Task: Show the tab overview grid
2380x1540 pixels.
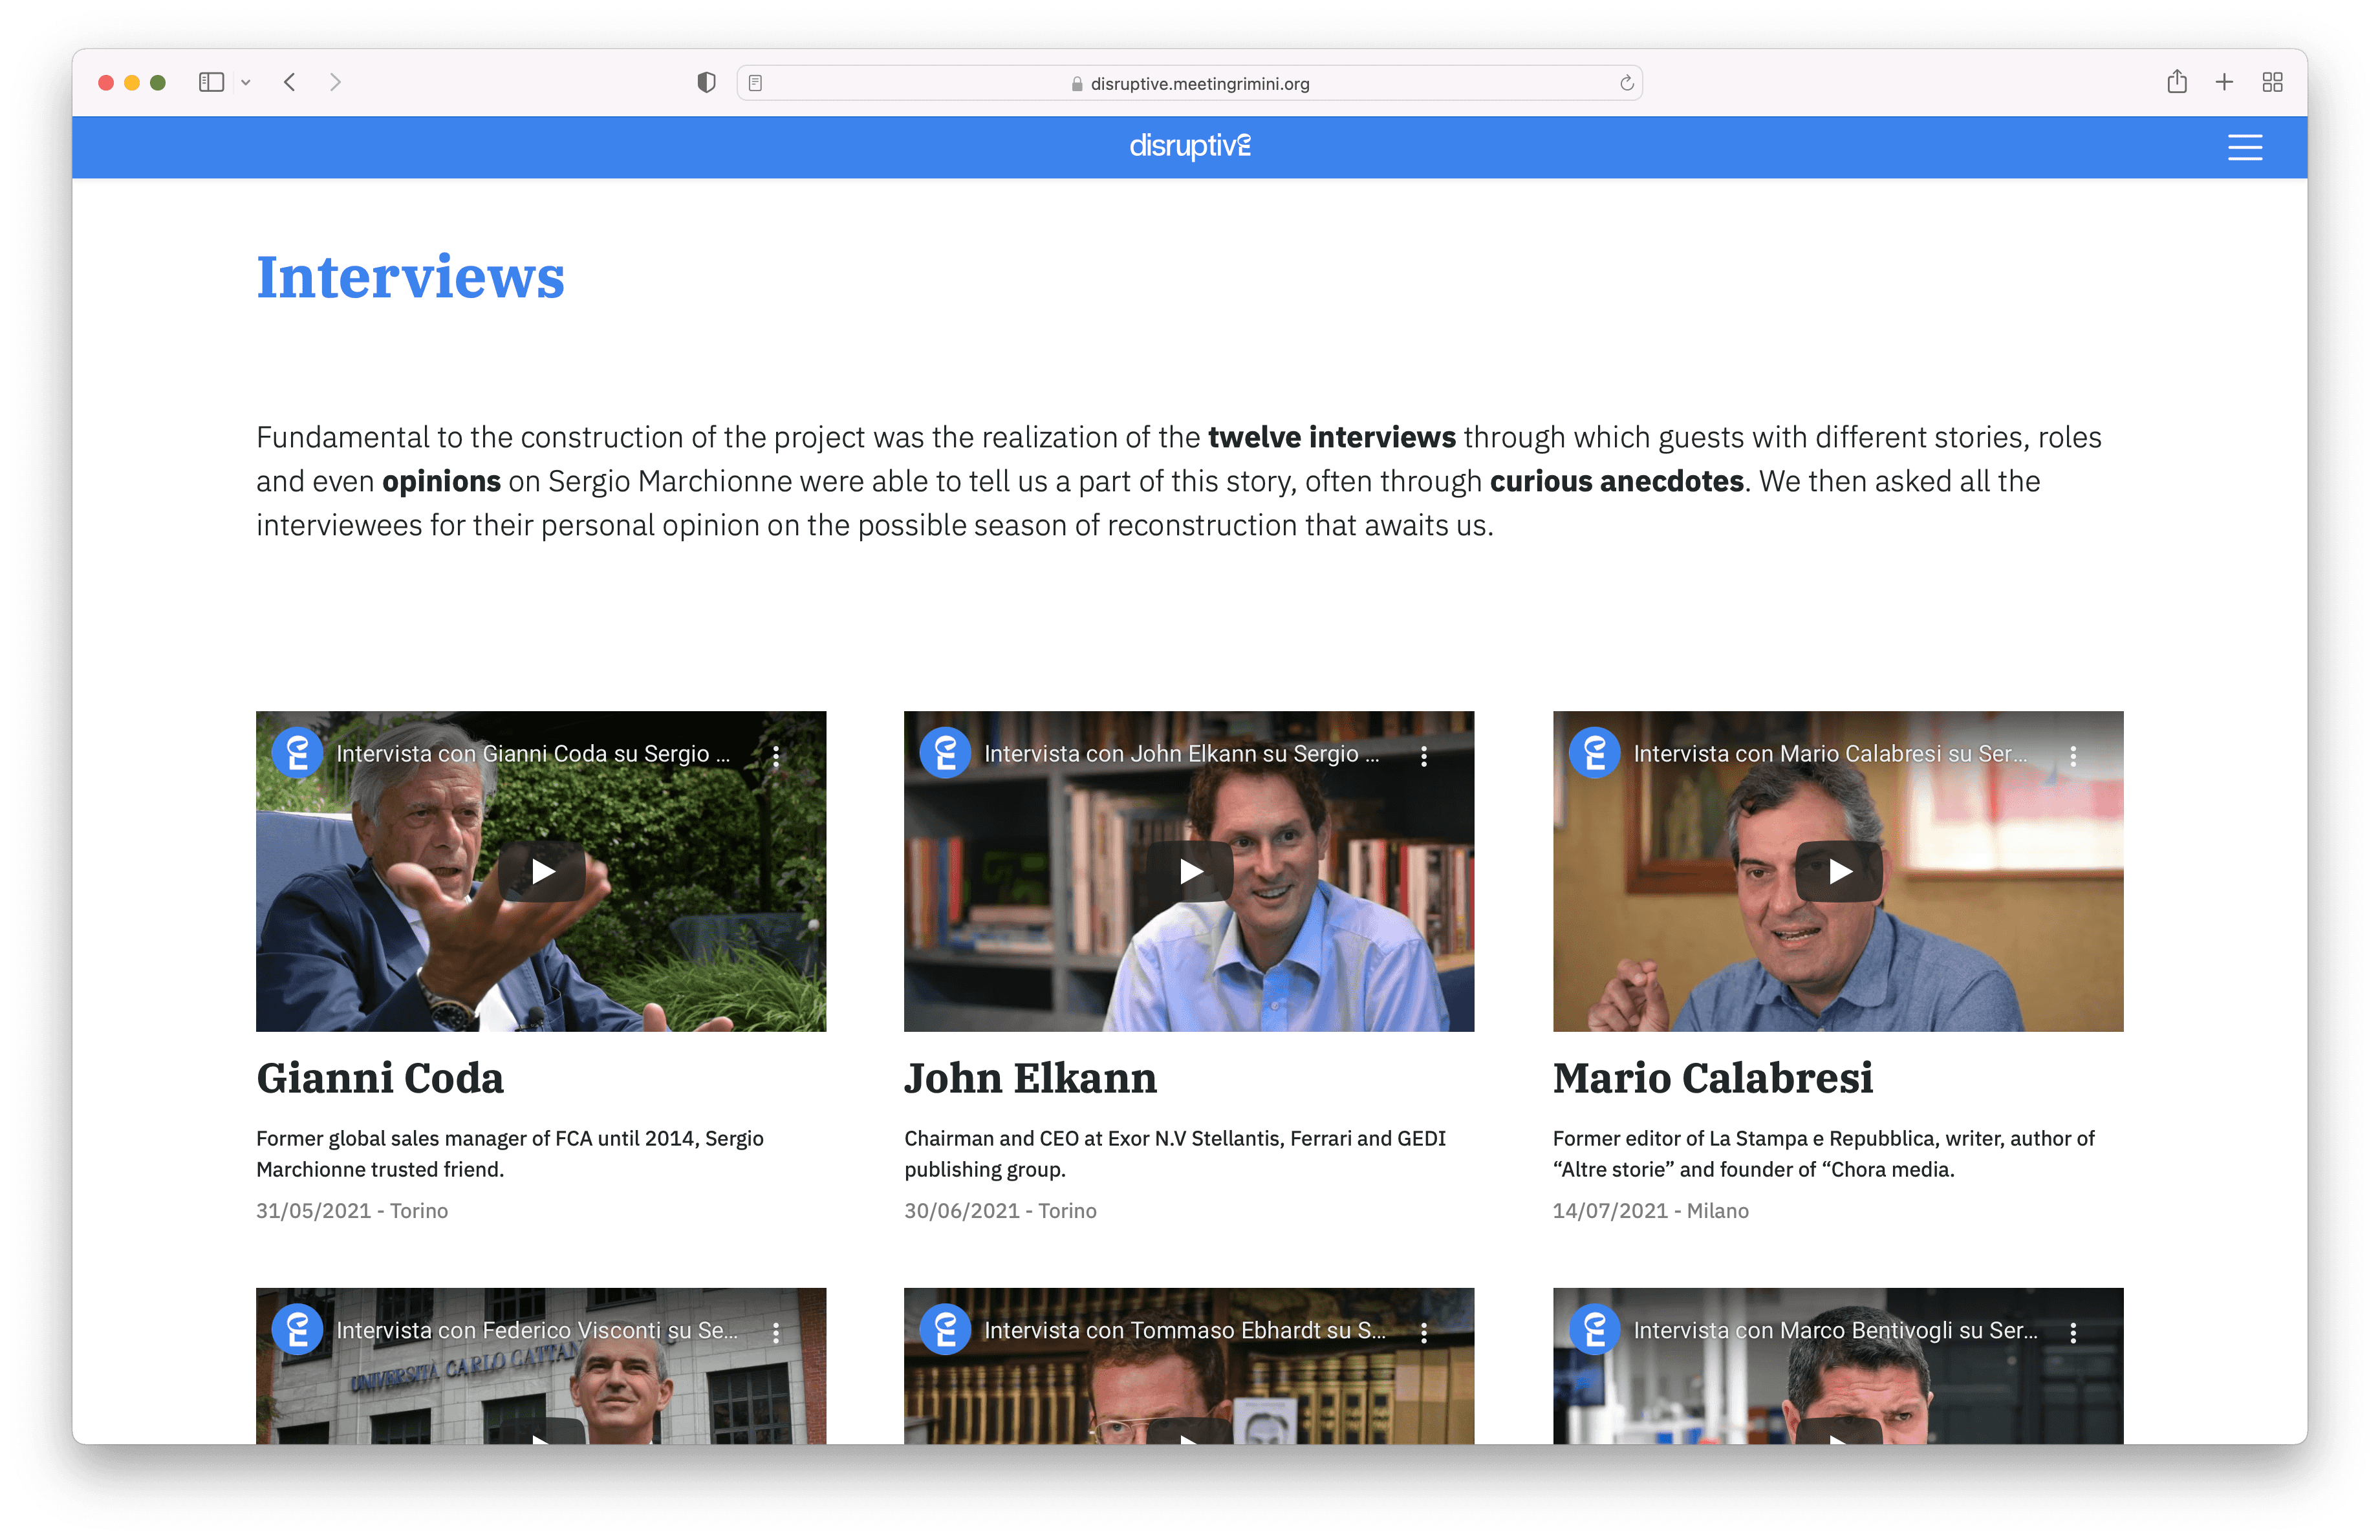Action: (2272, 83)
